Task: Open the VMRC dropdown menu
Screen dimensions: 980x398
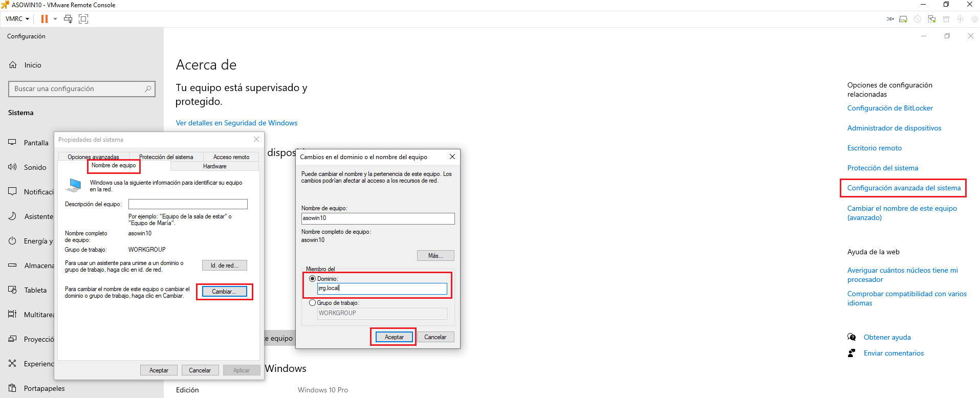Action: point(17,19)
